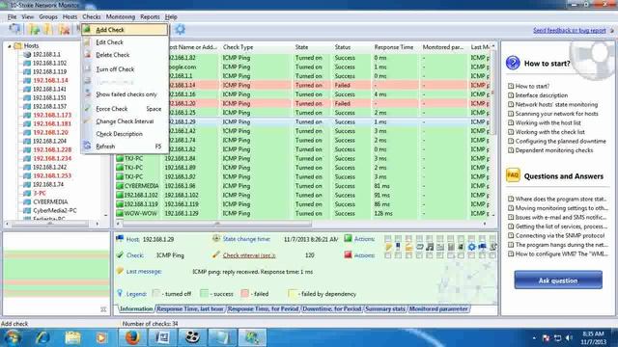
Task: Click the volume speaker tray icon
Action: click(x=569, y=338)
